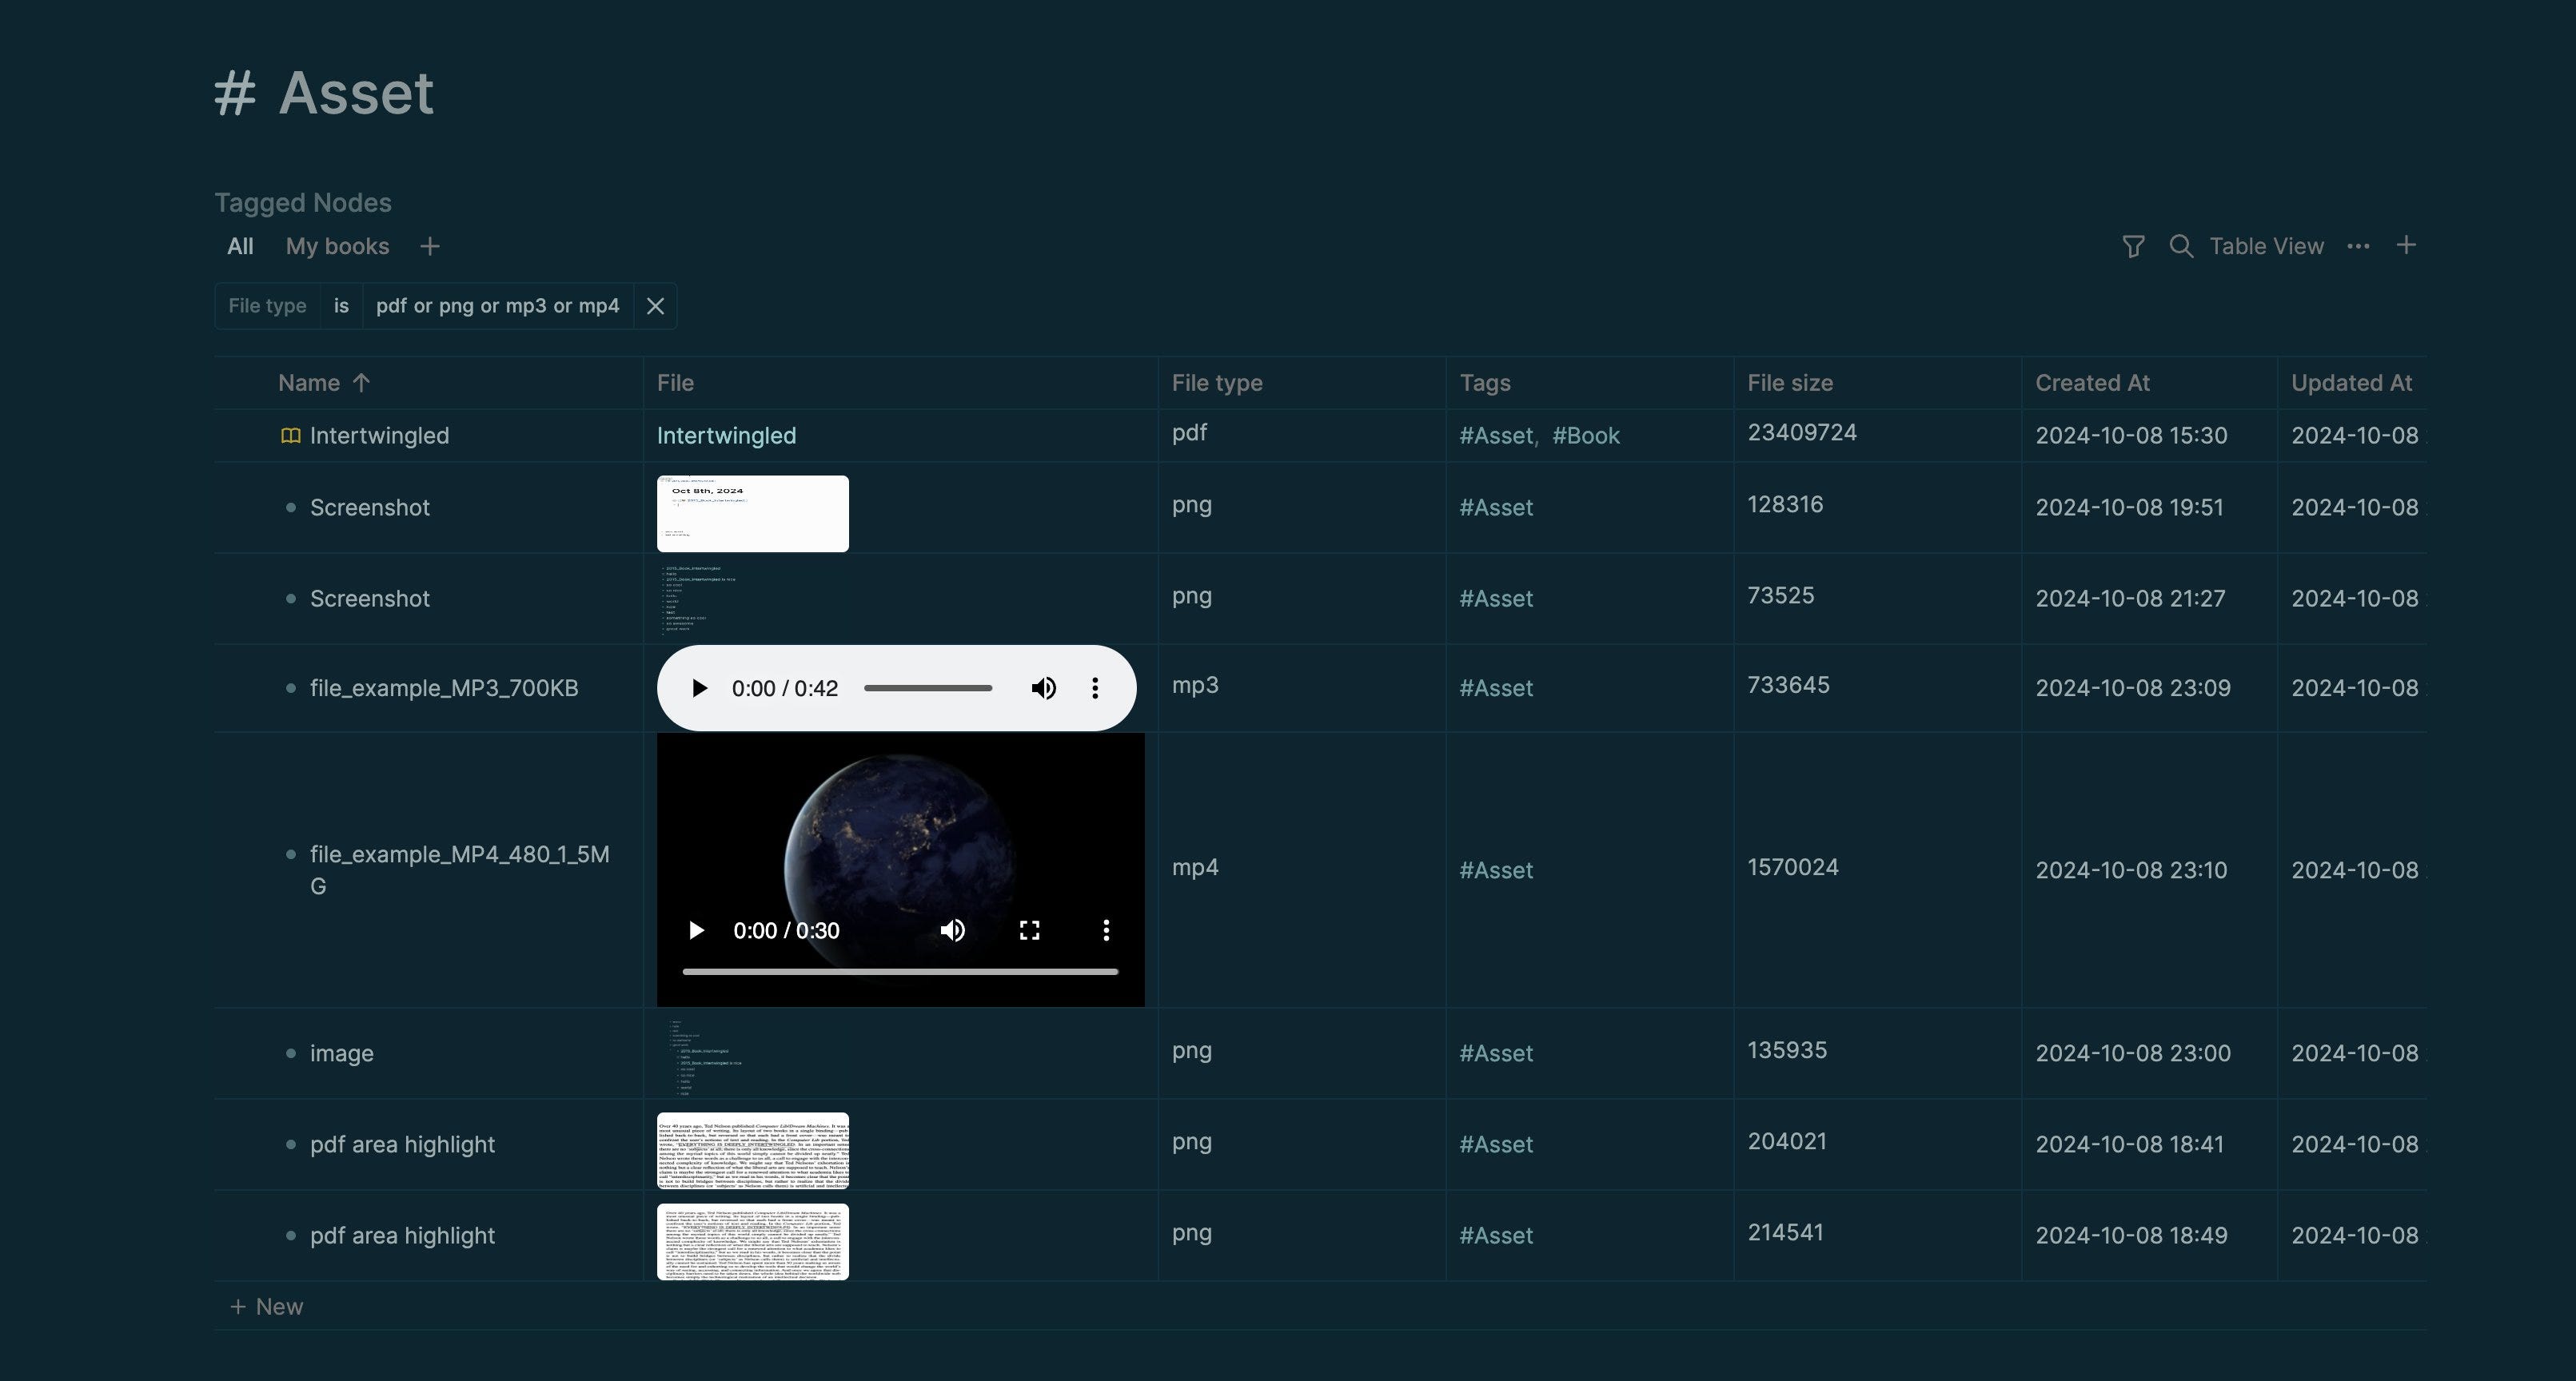Click the search magnifier icon
This screenshot has height=1381, width=2576.
tap(2181, 247)
